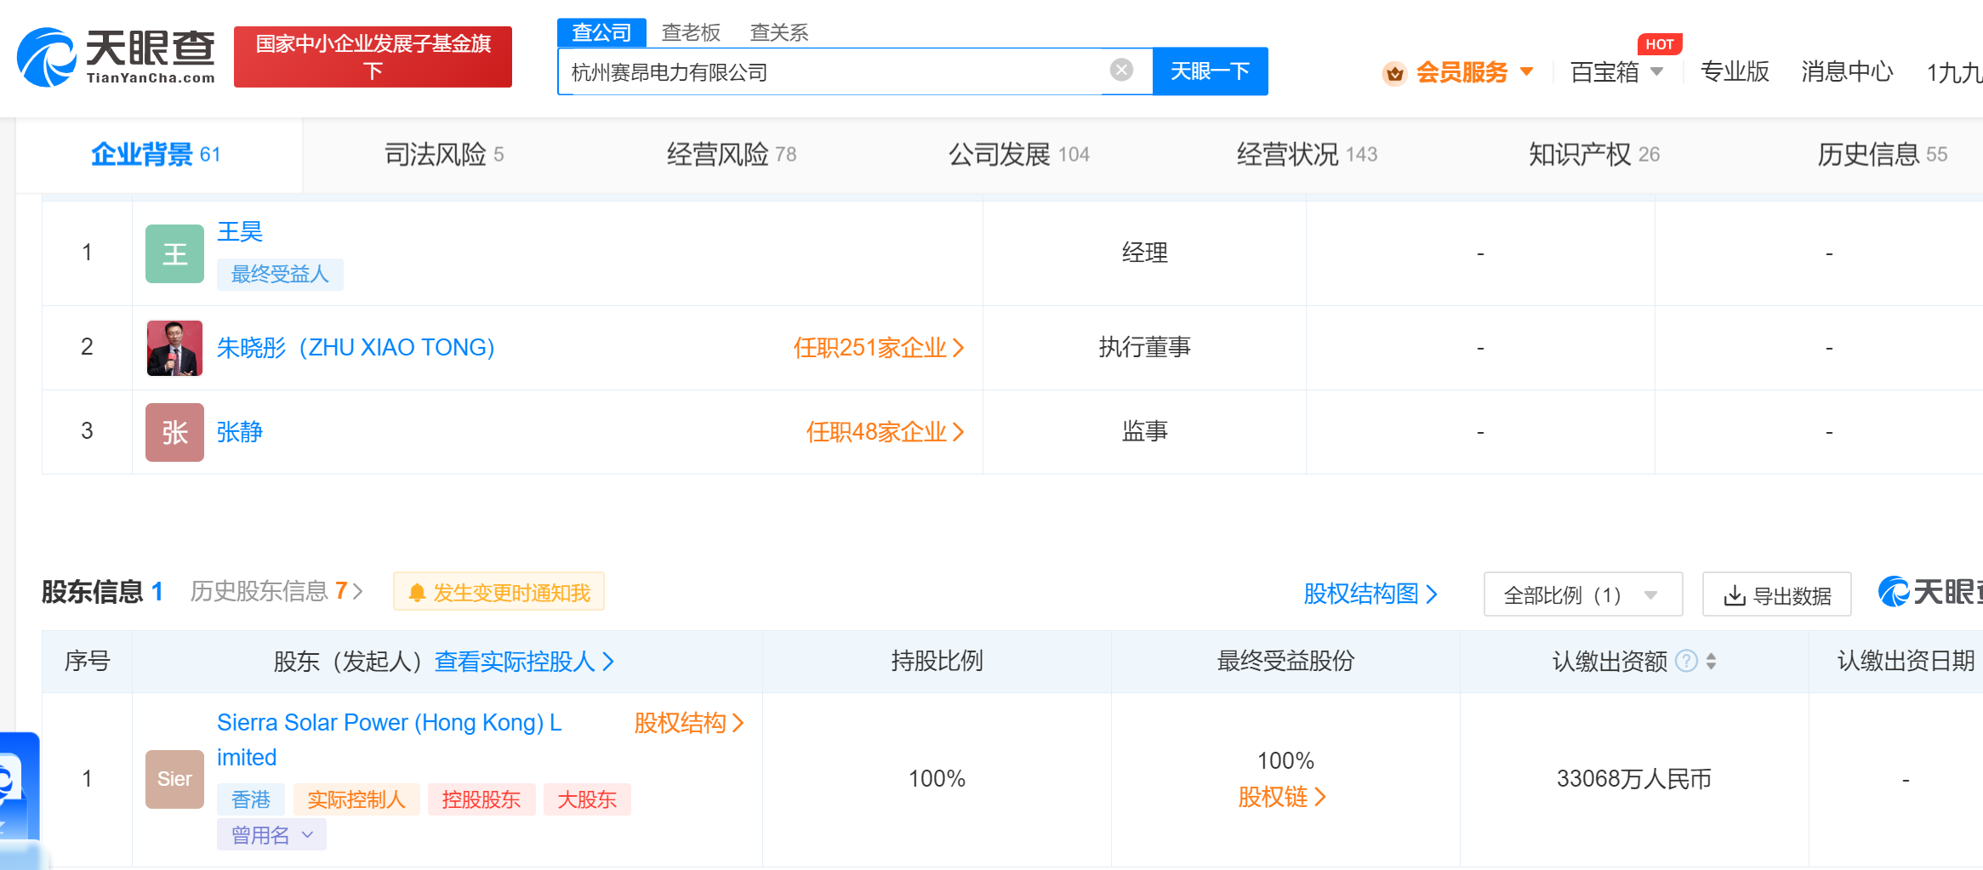Switch to the 查公司 search tab
This screenshot has height=870, width=1983.
click(x=601, y=32)
